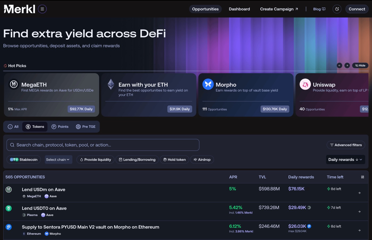372x240 pixels.
Task: Click USDm token icon in first row
Action: (x=9, y=190)
